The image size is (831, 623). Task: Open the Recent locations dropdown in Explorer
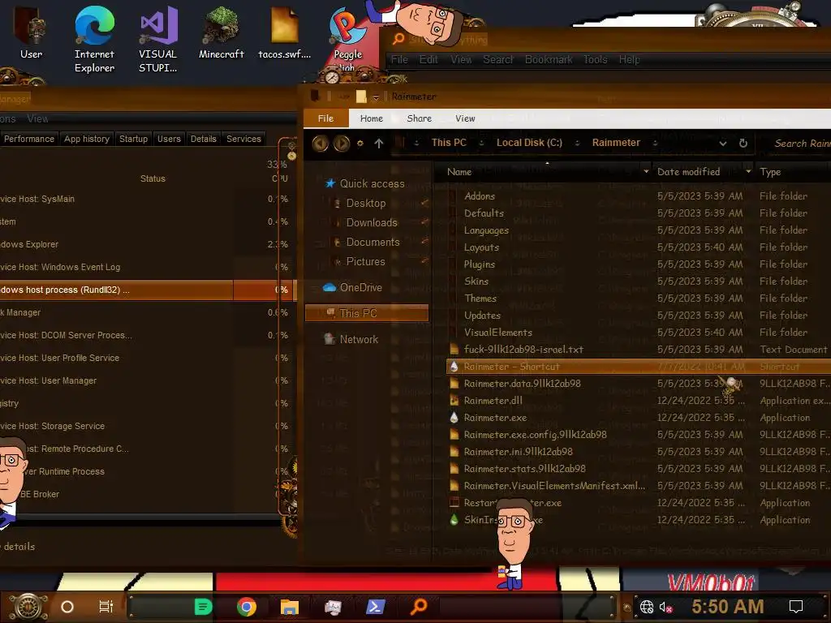(360, 143)
